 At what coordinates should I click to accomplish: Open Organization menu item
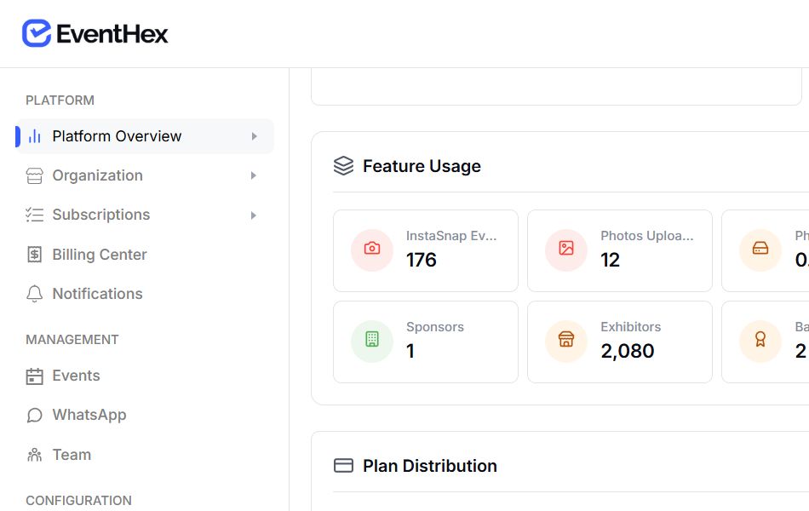point(145,175)
